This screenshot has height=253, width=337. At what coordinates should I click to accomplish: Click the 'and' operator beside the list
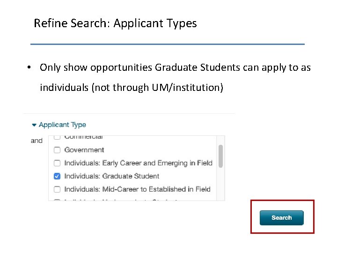[37, 141]
